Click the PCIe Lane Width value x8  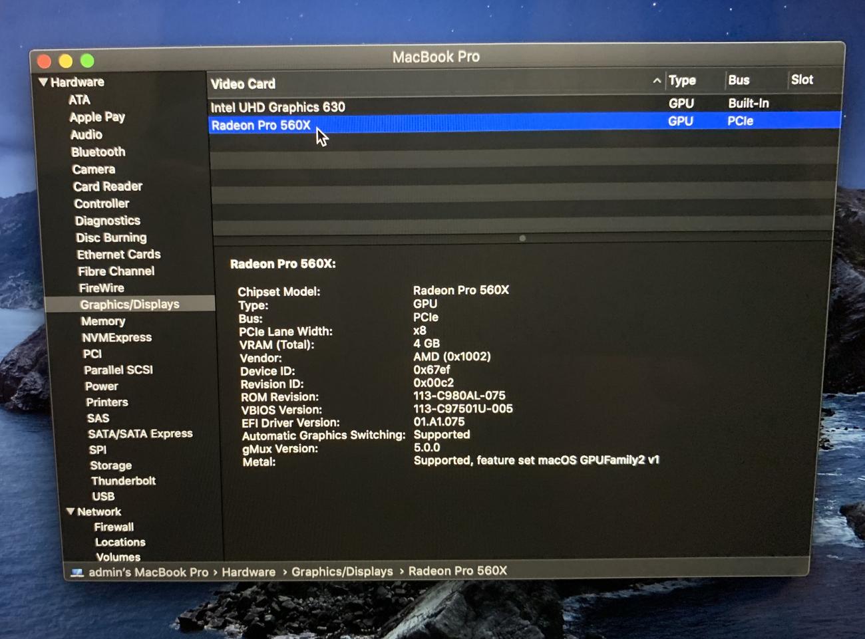click(420, 330)
